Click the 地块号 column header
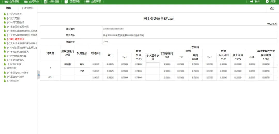The image size is (279, 134). [50, 53]
